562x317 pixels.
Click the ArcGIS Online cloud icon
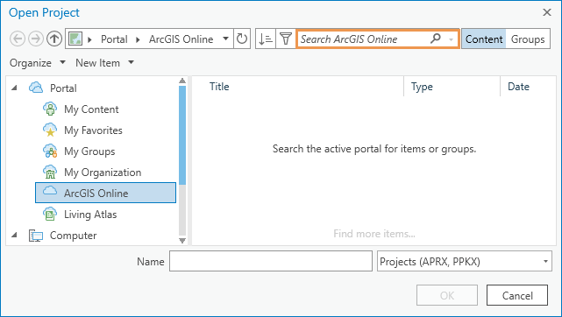pos(50,191)
